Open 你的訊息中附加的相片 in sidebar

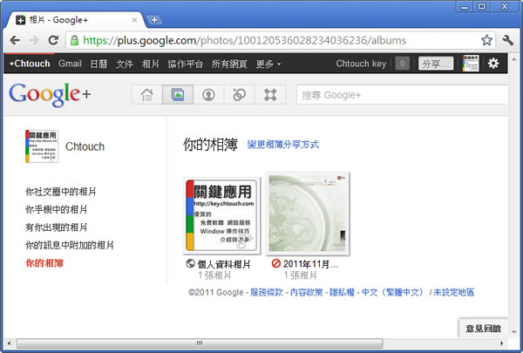pos(70,245)
